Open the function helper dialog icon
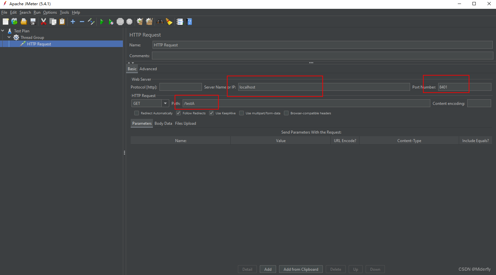Image resolution: width=496 pixels, height=275 pixels. (x=180, y=22)
